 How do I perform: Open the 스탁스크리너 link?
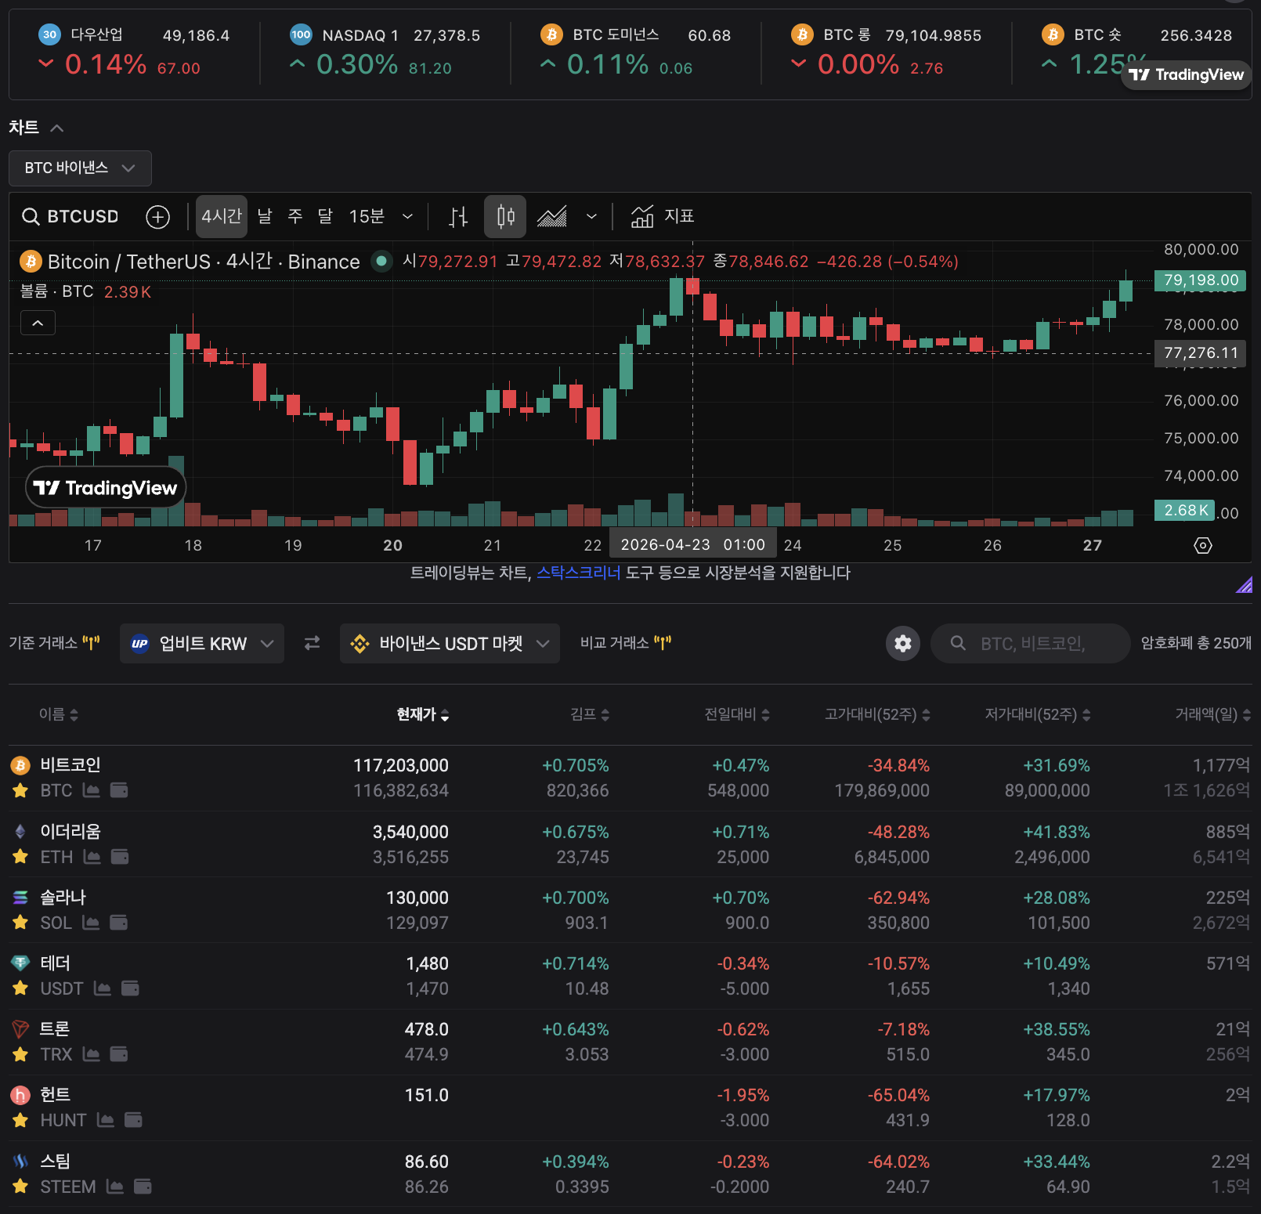click(x=578, y=573)
